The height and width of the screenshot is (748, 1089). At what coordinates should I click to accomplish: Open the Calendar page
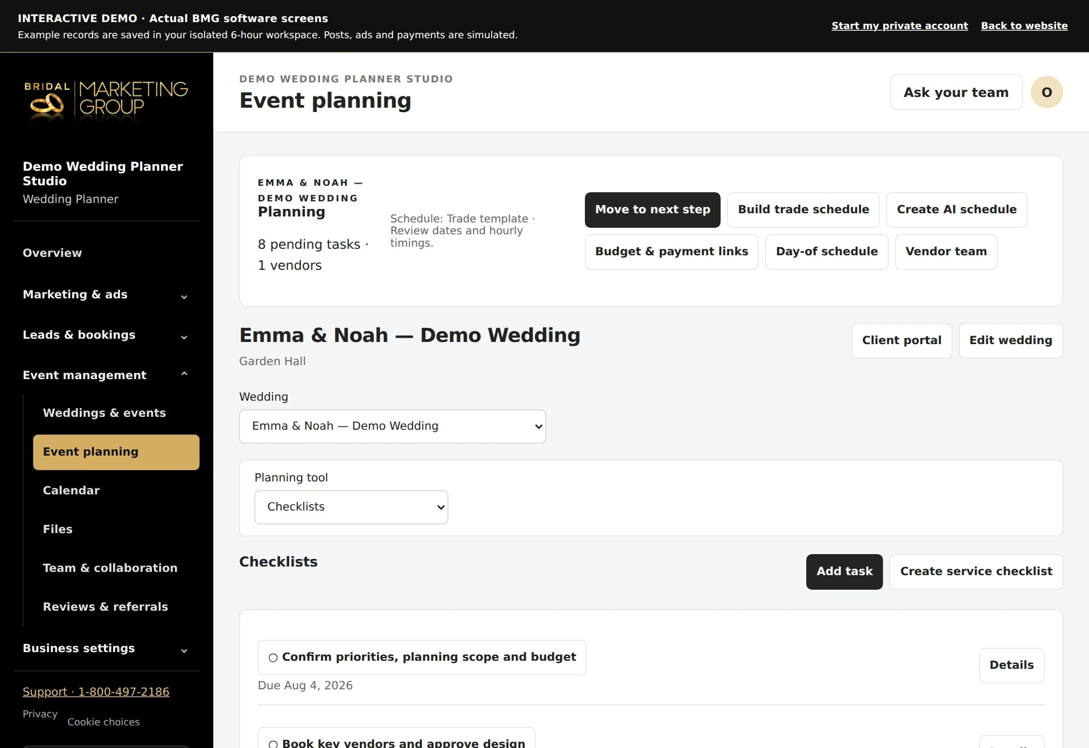click(x=116, y=491)
